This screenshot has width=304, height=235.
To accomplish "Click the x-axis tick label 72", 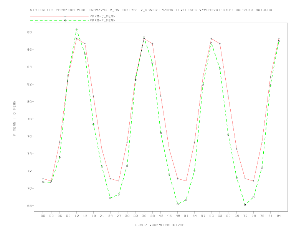I will click(x=245, y=216).
